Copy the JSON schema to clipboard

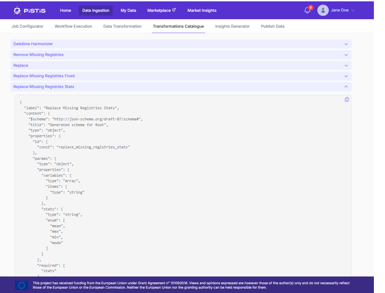[x=347, y=99]
